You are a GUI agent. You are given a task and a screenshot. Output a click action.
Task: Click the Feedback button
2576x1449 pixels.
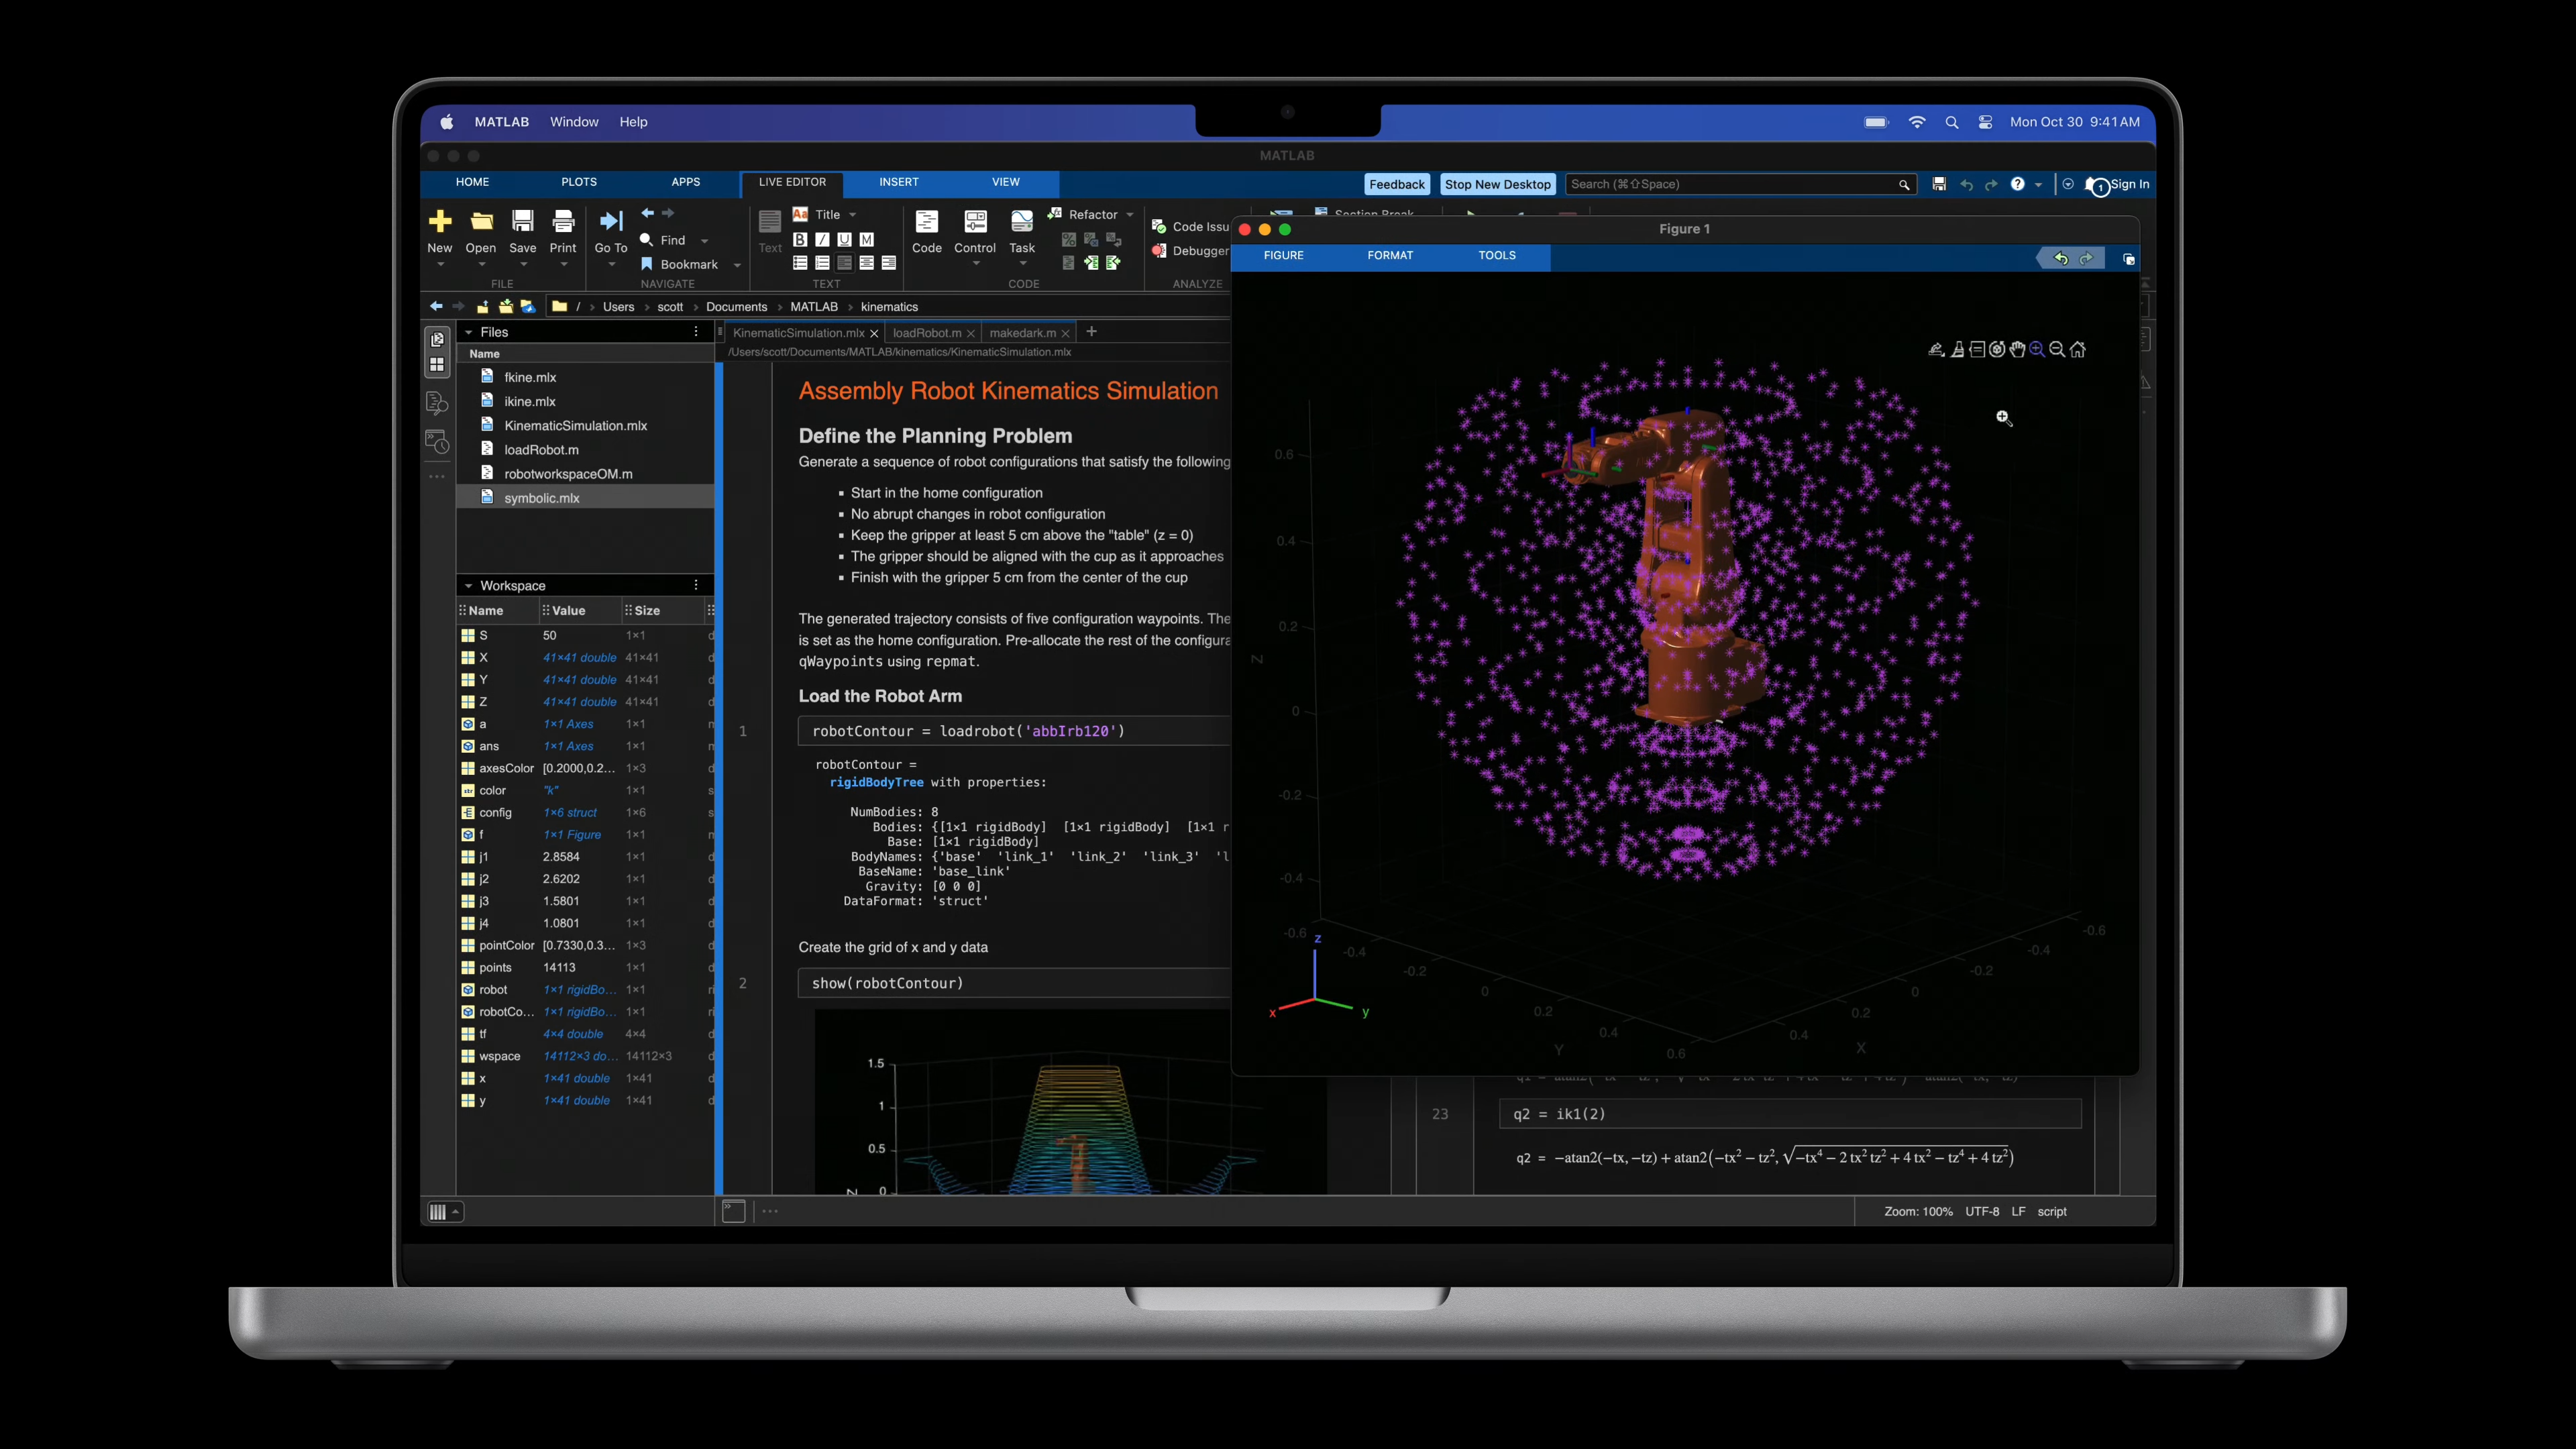click(1396, 184)
